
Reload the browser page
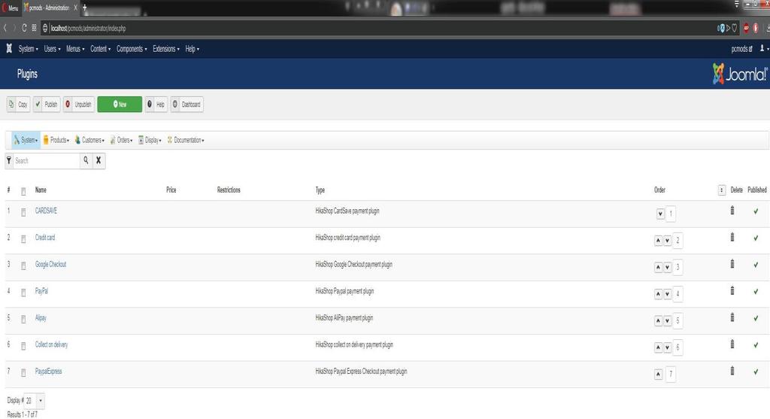point(23,28)
